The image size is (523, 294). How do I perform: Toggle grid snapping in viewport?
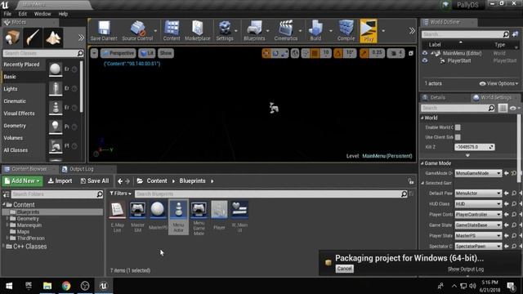[x=315, y=53]
